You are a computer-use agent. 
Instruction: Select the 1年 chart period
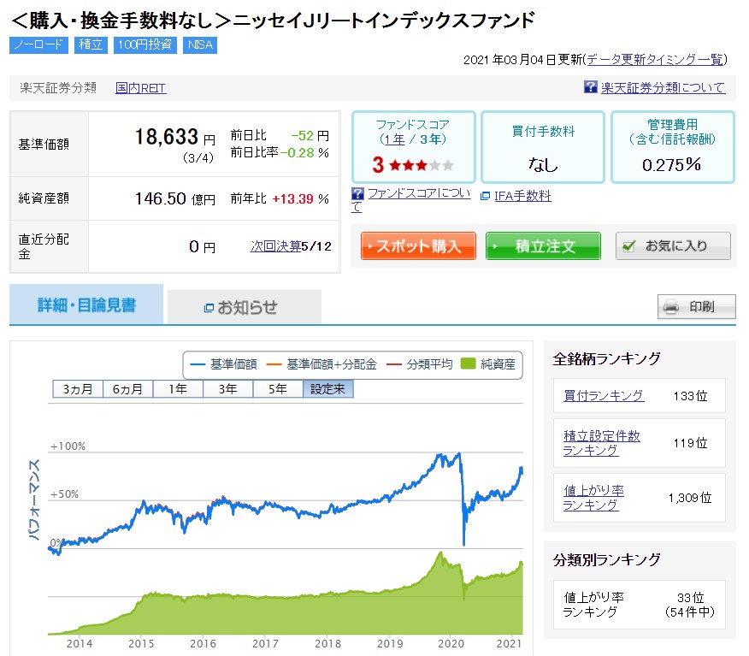click(178, 389)
